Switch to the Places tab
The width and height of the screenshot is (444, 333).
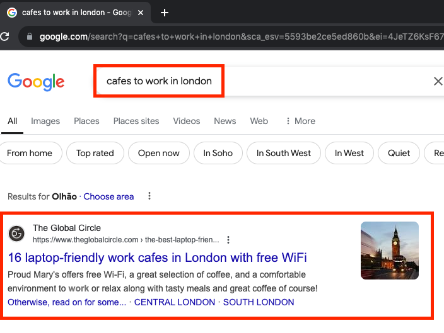(86, 121)
